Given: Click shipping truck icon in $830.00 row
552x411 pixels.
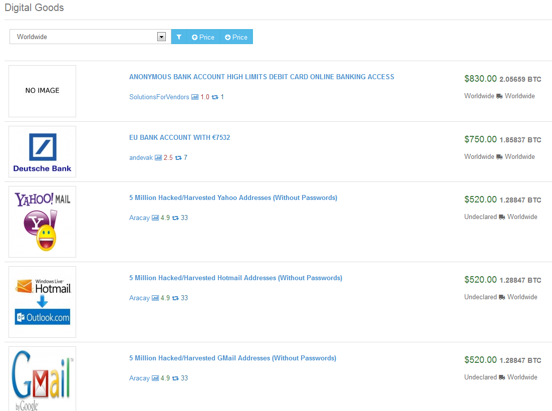Looking at the screenshot, I should 499,96.
